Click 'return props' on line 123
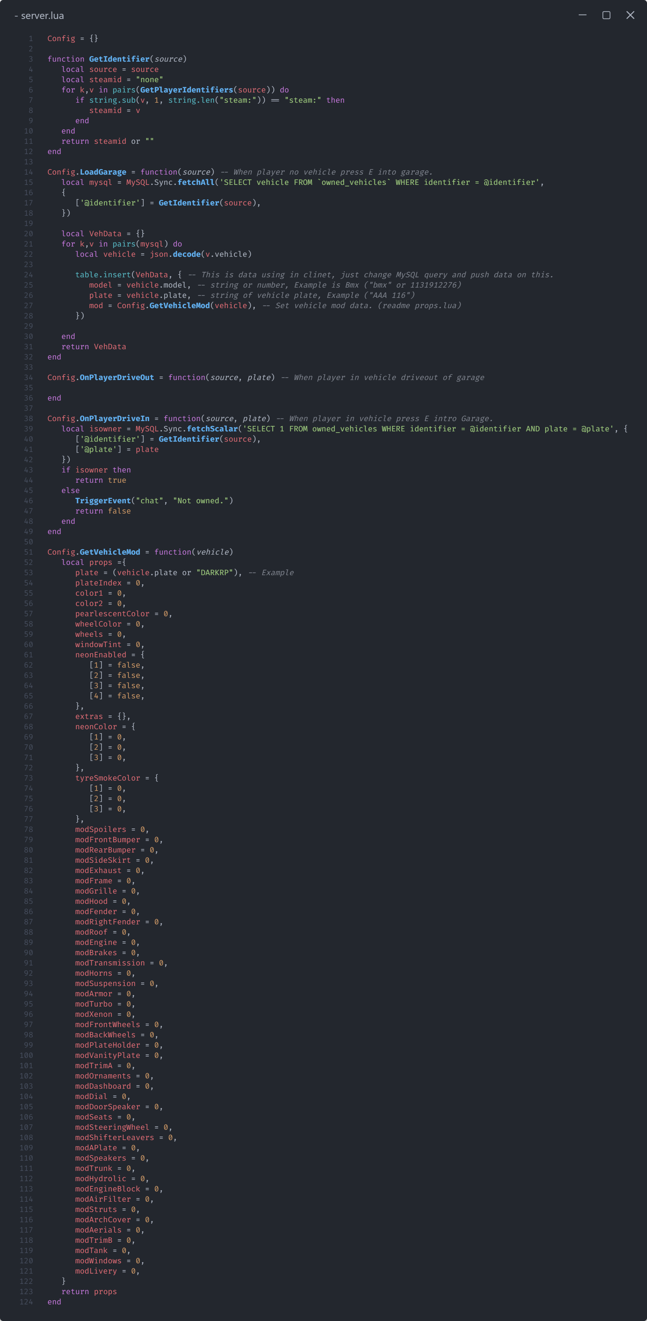647x1321 pixels. [89, 1291]
